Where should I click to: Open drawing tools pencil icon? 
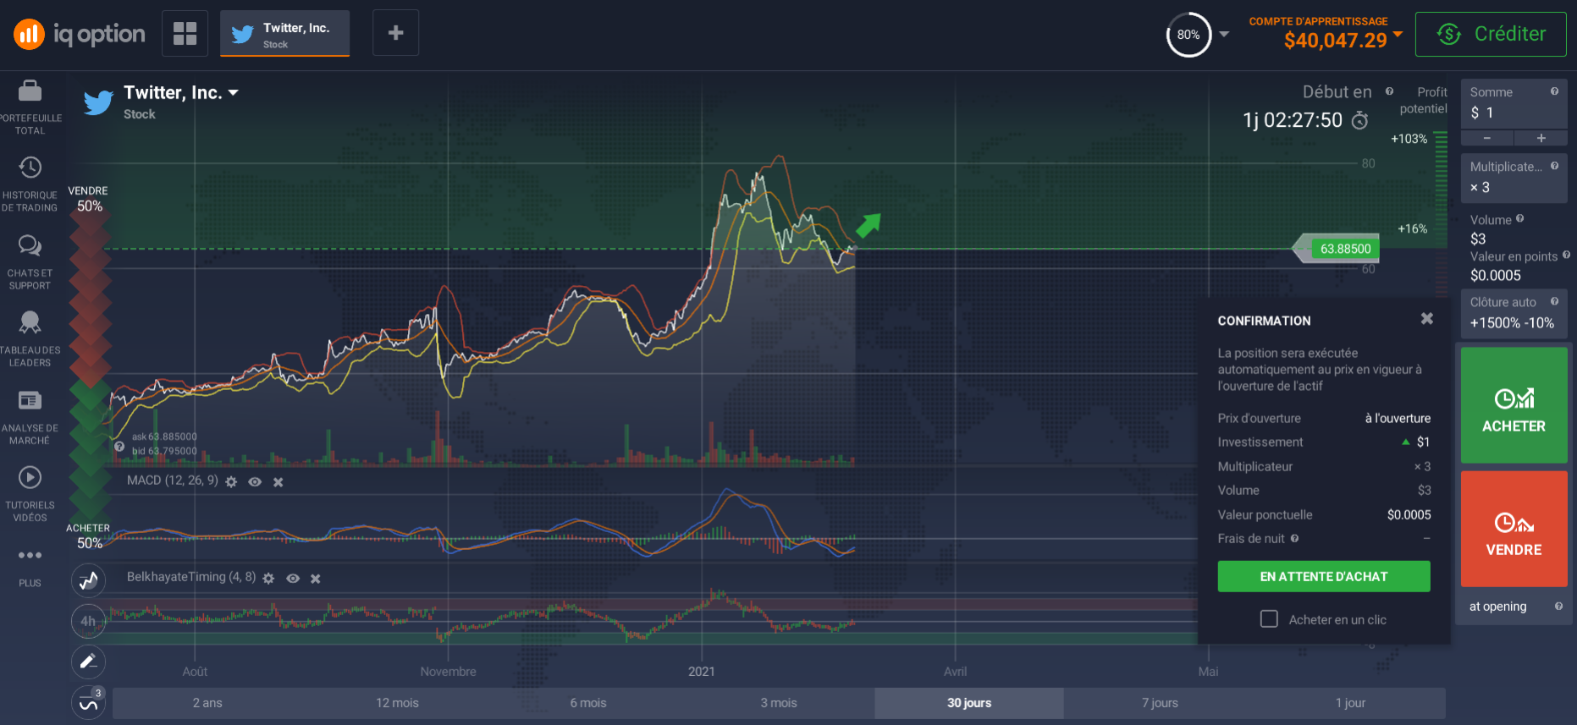88,662
